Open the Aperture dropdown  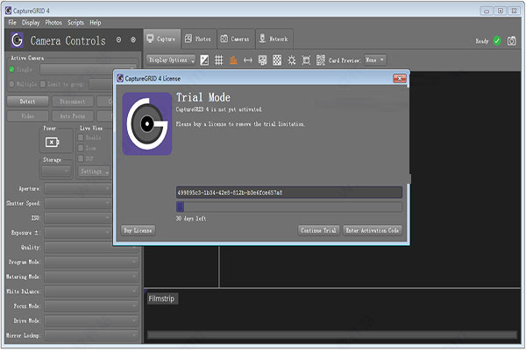(x=78, y=189)
